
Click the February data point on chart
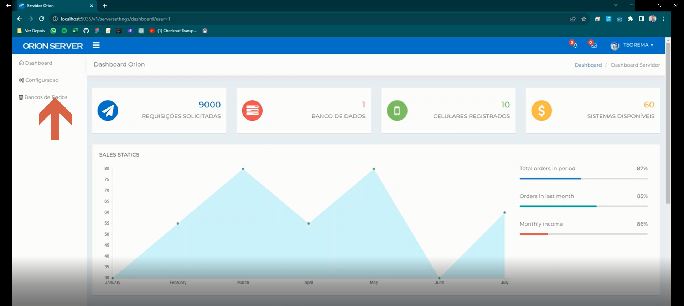click(x=178, y=223)
